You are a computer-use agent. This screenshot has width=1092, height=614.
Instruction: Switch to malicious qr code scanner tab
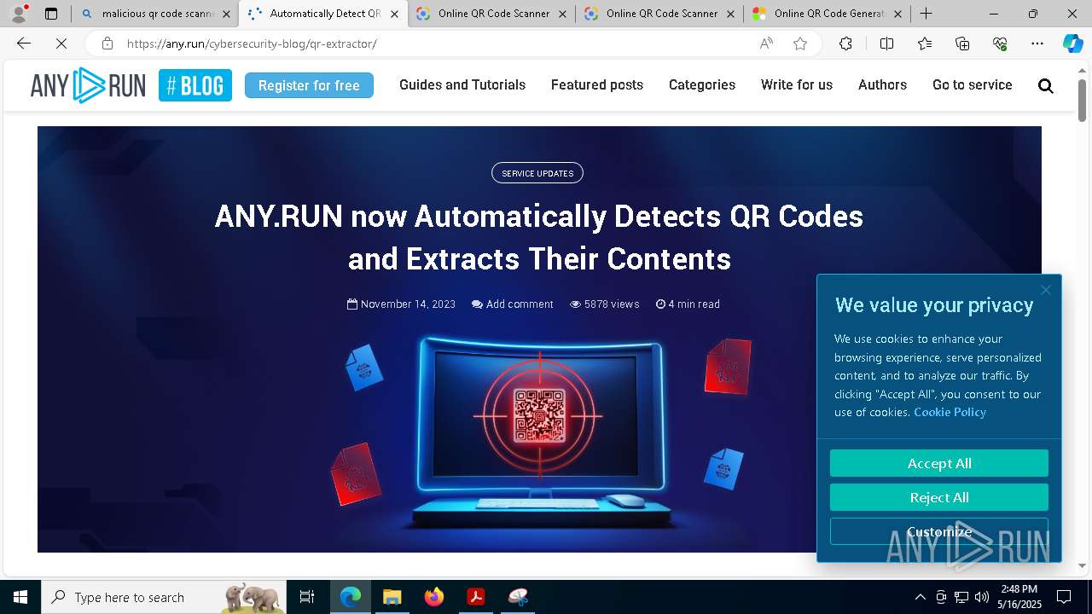coord(156,14)
